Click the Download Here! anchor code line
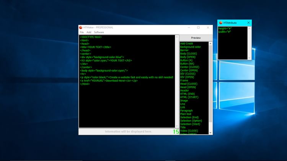287x161 pixels. click(109, 80)
